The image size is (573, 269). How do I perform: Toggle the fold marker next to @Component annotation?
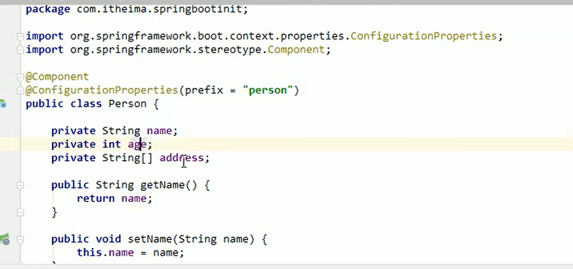pyautogui.click(x=20, y=77)
